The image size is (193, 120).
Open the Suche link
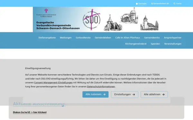[179, 4]
